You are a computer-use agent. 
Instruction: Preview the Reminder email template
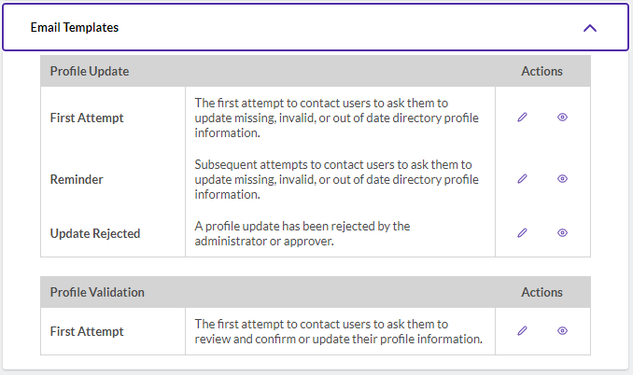562,178
